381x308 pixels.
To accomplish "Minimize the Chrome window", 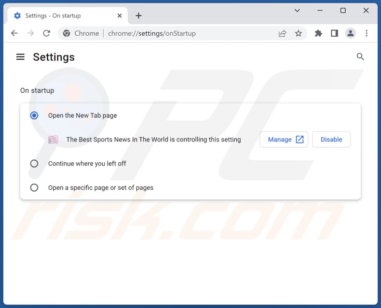I will [x=320, y=11].
